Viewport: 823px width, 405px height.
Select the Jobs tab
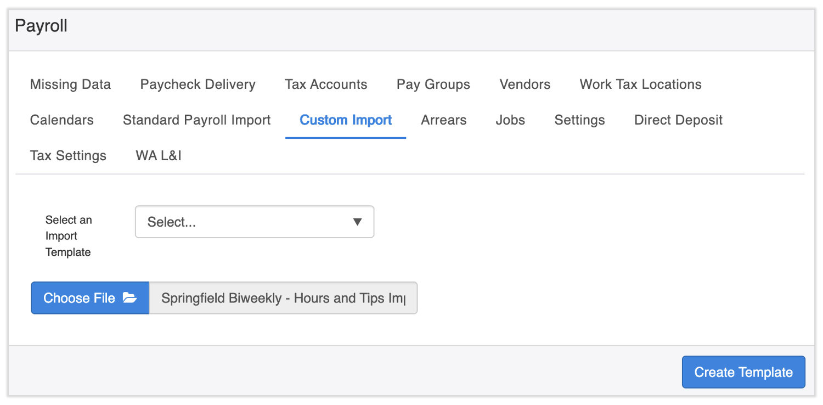[510, 120]
